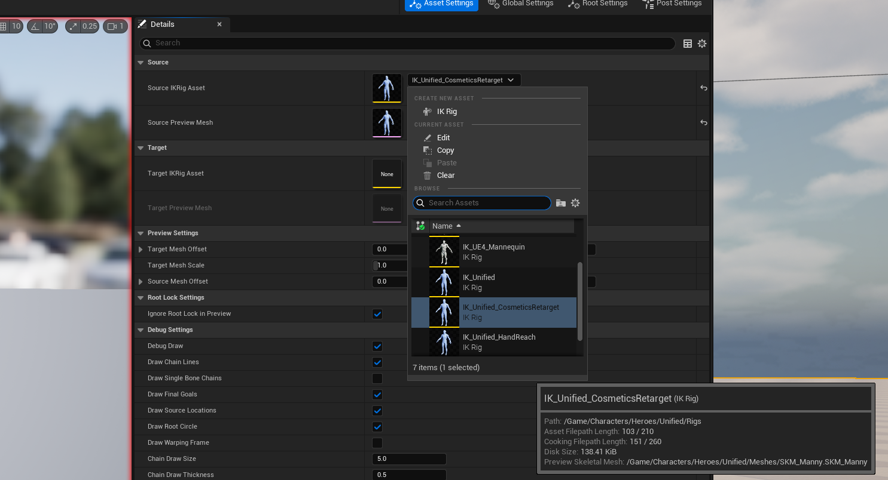Reset Source IKRig Asset to default arrow
Viewport: 888px width, 480px height.
click(704, 88)
